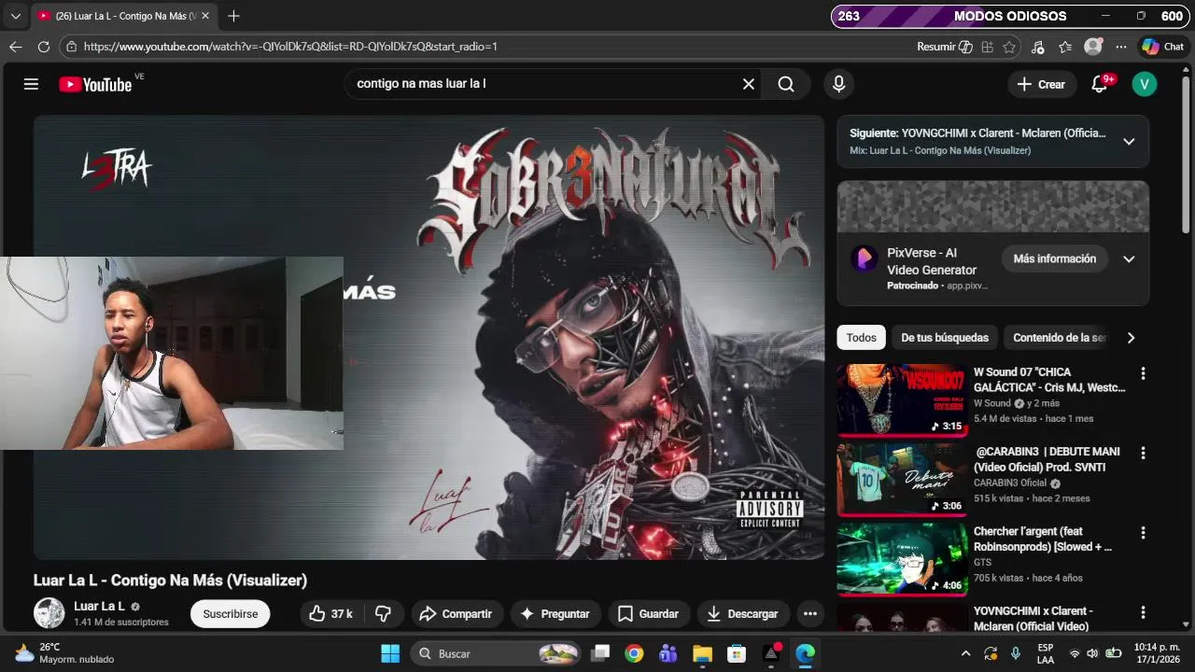Open the account avatar menu
This screenshot has height=672, width=1195.
tap(1145, 84)
